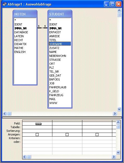The image size is (124, 163).
Task: Click the up arrow of the upper pane scrollbar
Action: tap(119, 10)
